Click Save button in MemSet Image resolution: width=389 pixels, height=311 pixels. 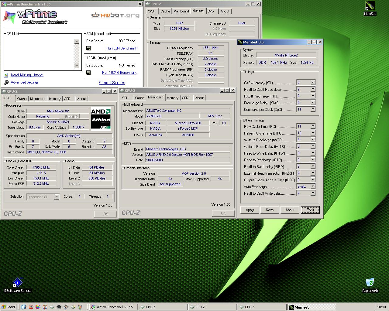pyautogui.click(x=270, y=210)
